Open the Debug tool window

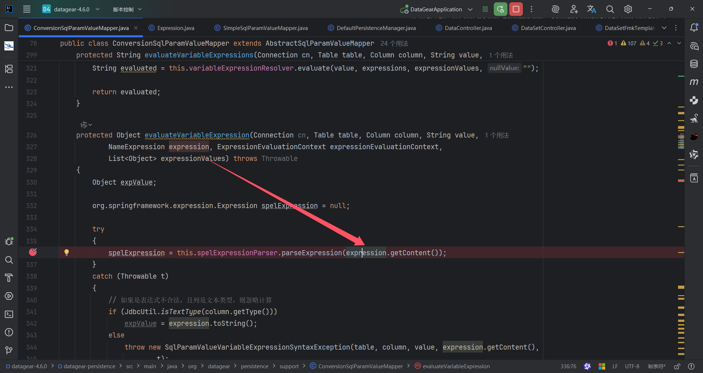(x=9, y=241)
